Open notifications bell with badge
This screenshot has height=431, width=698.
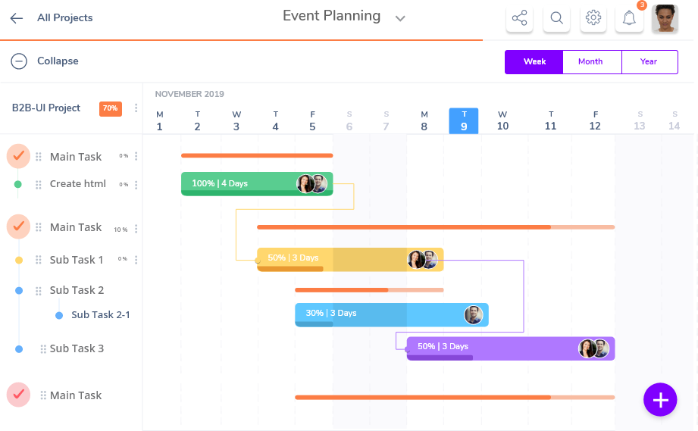click(629, 18)
